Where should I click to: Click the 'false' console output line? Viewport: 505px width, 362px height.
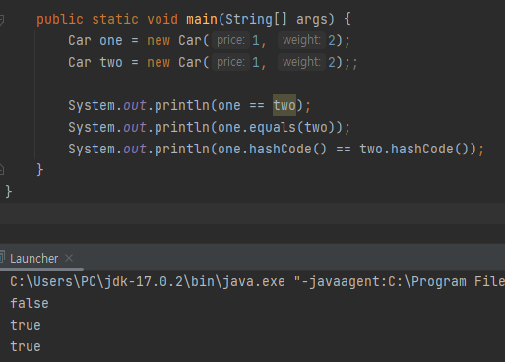(30, 303)
